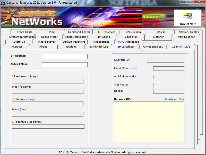The width and height of the screenshot is (206, 155).
Task: Switch to the Speed Meter tab
Action: pos(49,37)
